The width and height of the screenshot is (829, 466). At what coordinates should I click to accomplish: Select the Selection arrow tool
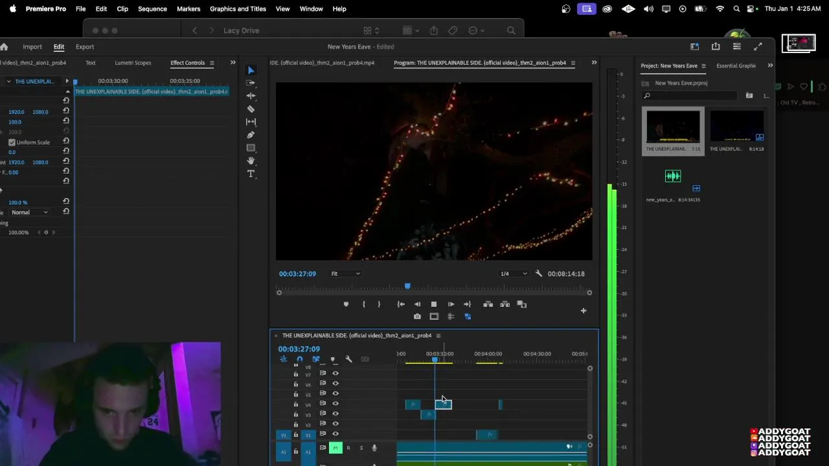click(x=251, y=71)
